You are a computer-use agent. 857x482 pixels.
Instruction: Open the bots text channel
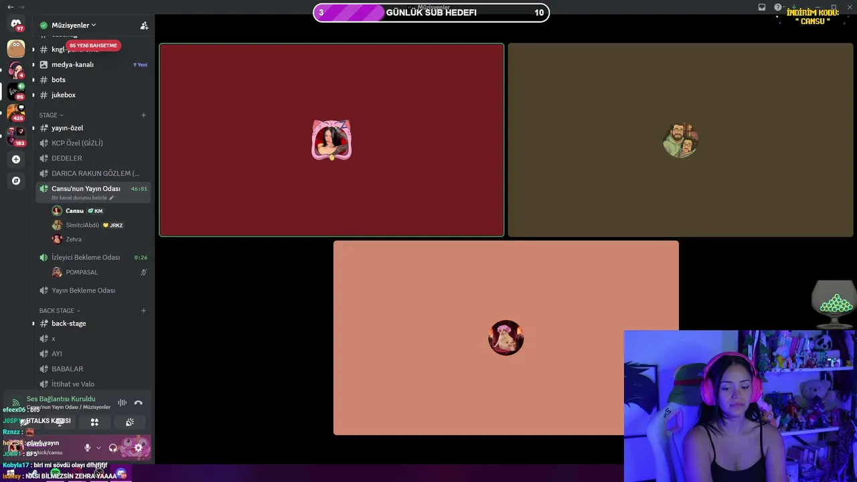click(93, 80)
